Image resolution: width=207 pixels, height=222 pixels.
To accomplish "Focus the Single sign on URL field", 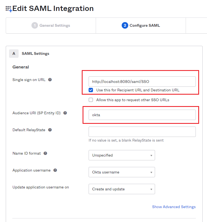I will click(x=142, y=82).
